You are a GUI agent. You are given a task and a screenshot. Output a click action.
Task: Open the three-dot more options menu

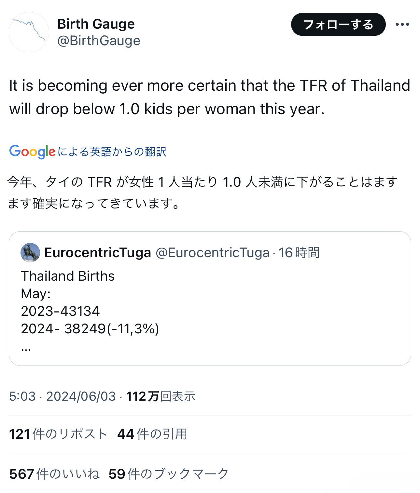pos(402,24)
